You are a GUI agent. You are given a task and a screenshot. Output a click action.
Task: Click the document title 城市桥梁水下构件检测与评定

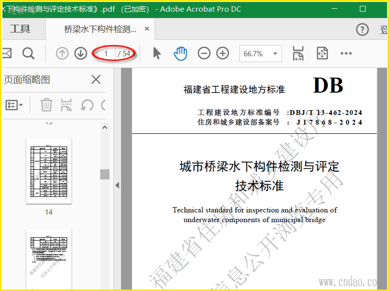click(x=259, y=166)
